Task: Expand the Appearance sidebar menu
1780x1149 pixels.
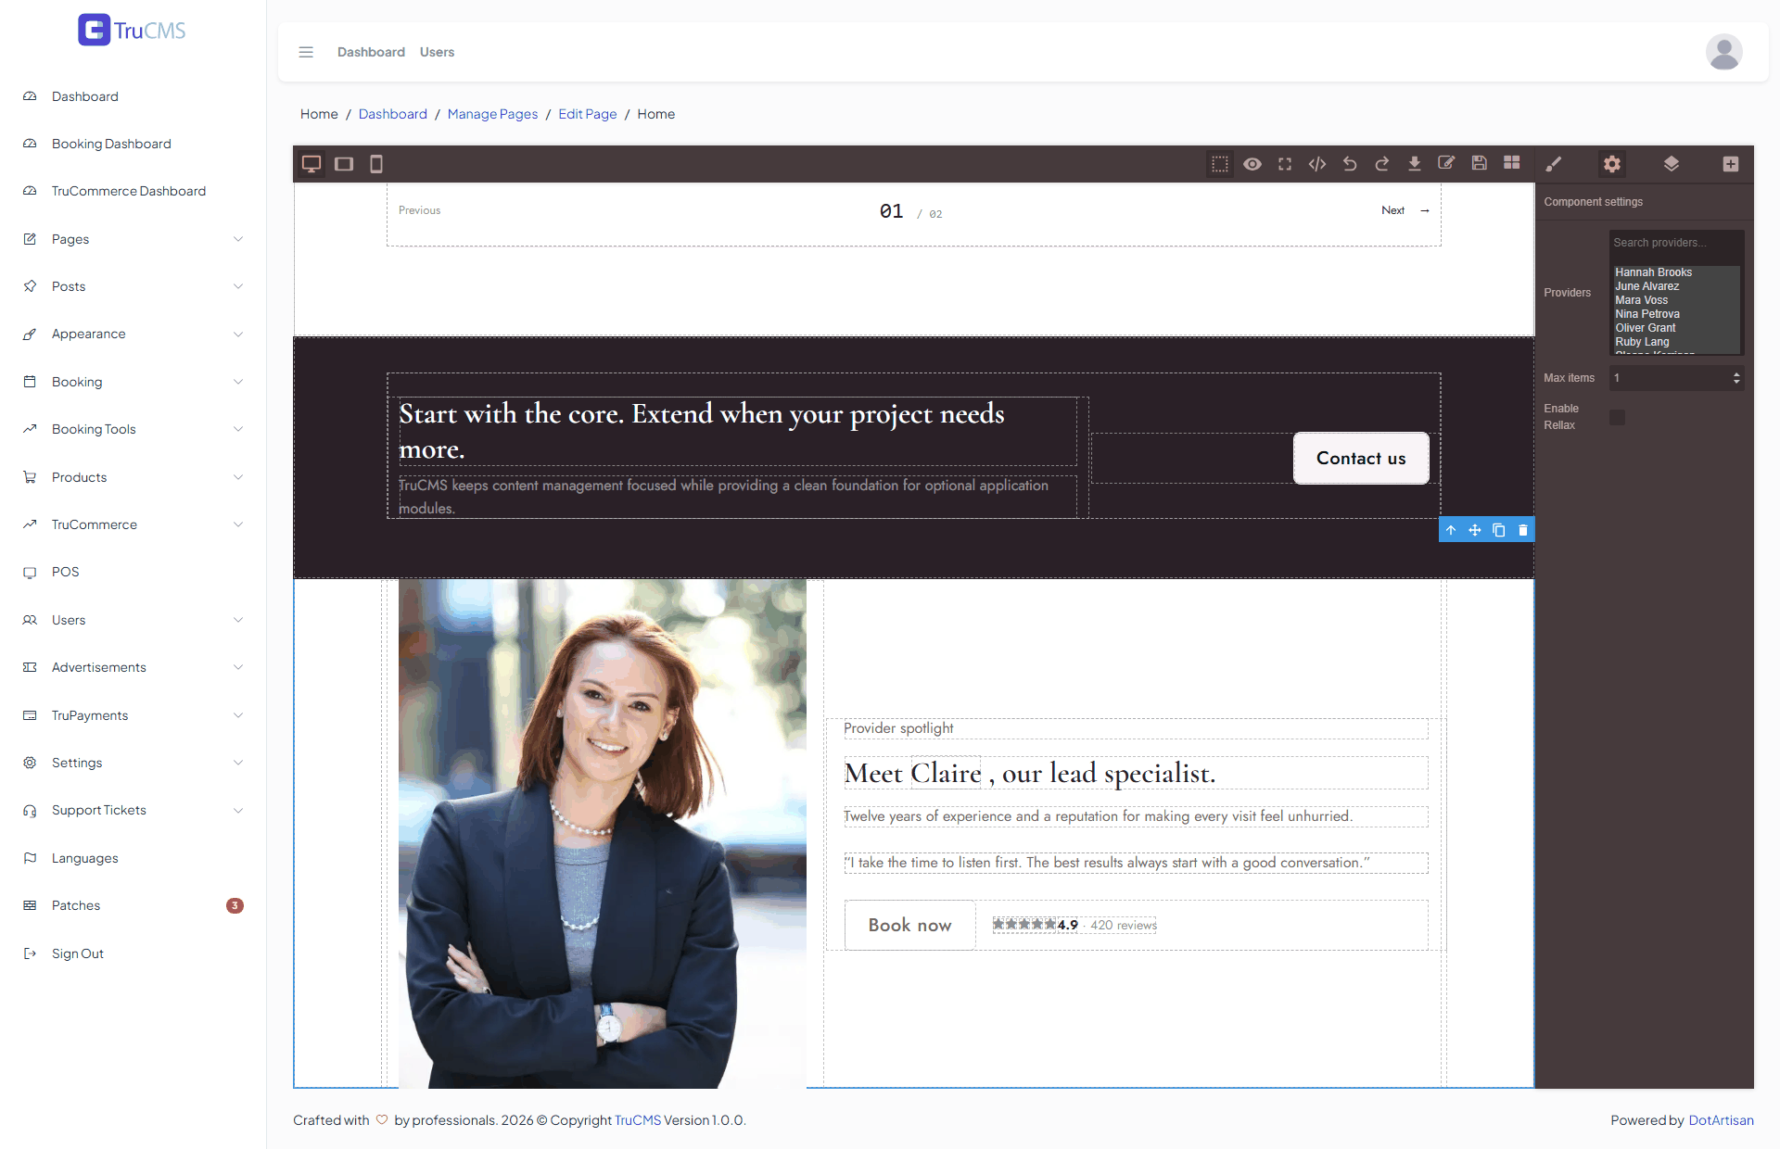Action: pyautogui.click(x=133, y=334)
